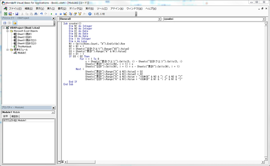This screenshot has height=166, width=270.
Task: Open the ファイル(F) menu
Action: [x=15, y=9]
